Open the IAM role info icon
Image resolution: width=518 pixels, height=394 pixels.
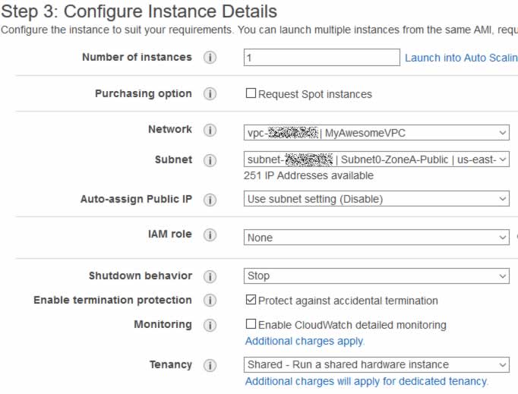click(x=210, y=235)
